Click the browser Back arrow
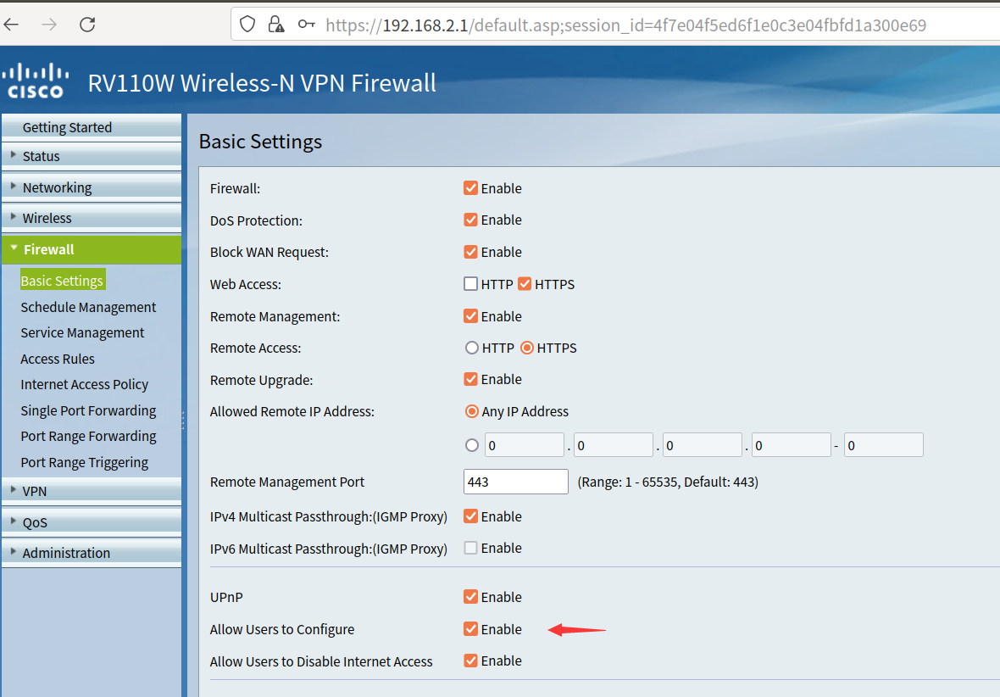1000x697 pixels. pos(12,25)
